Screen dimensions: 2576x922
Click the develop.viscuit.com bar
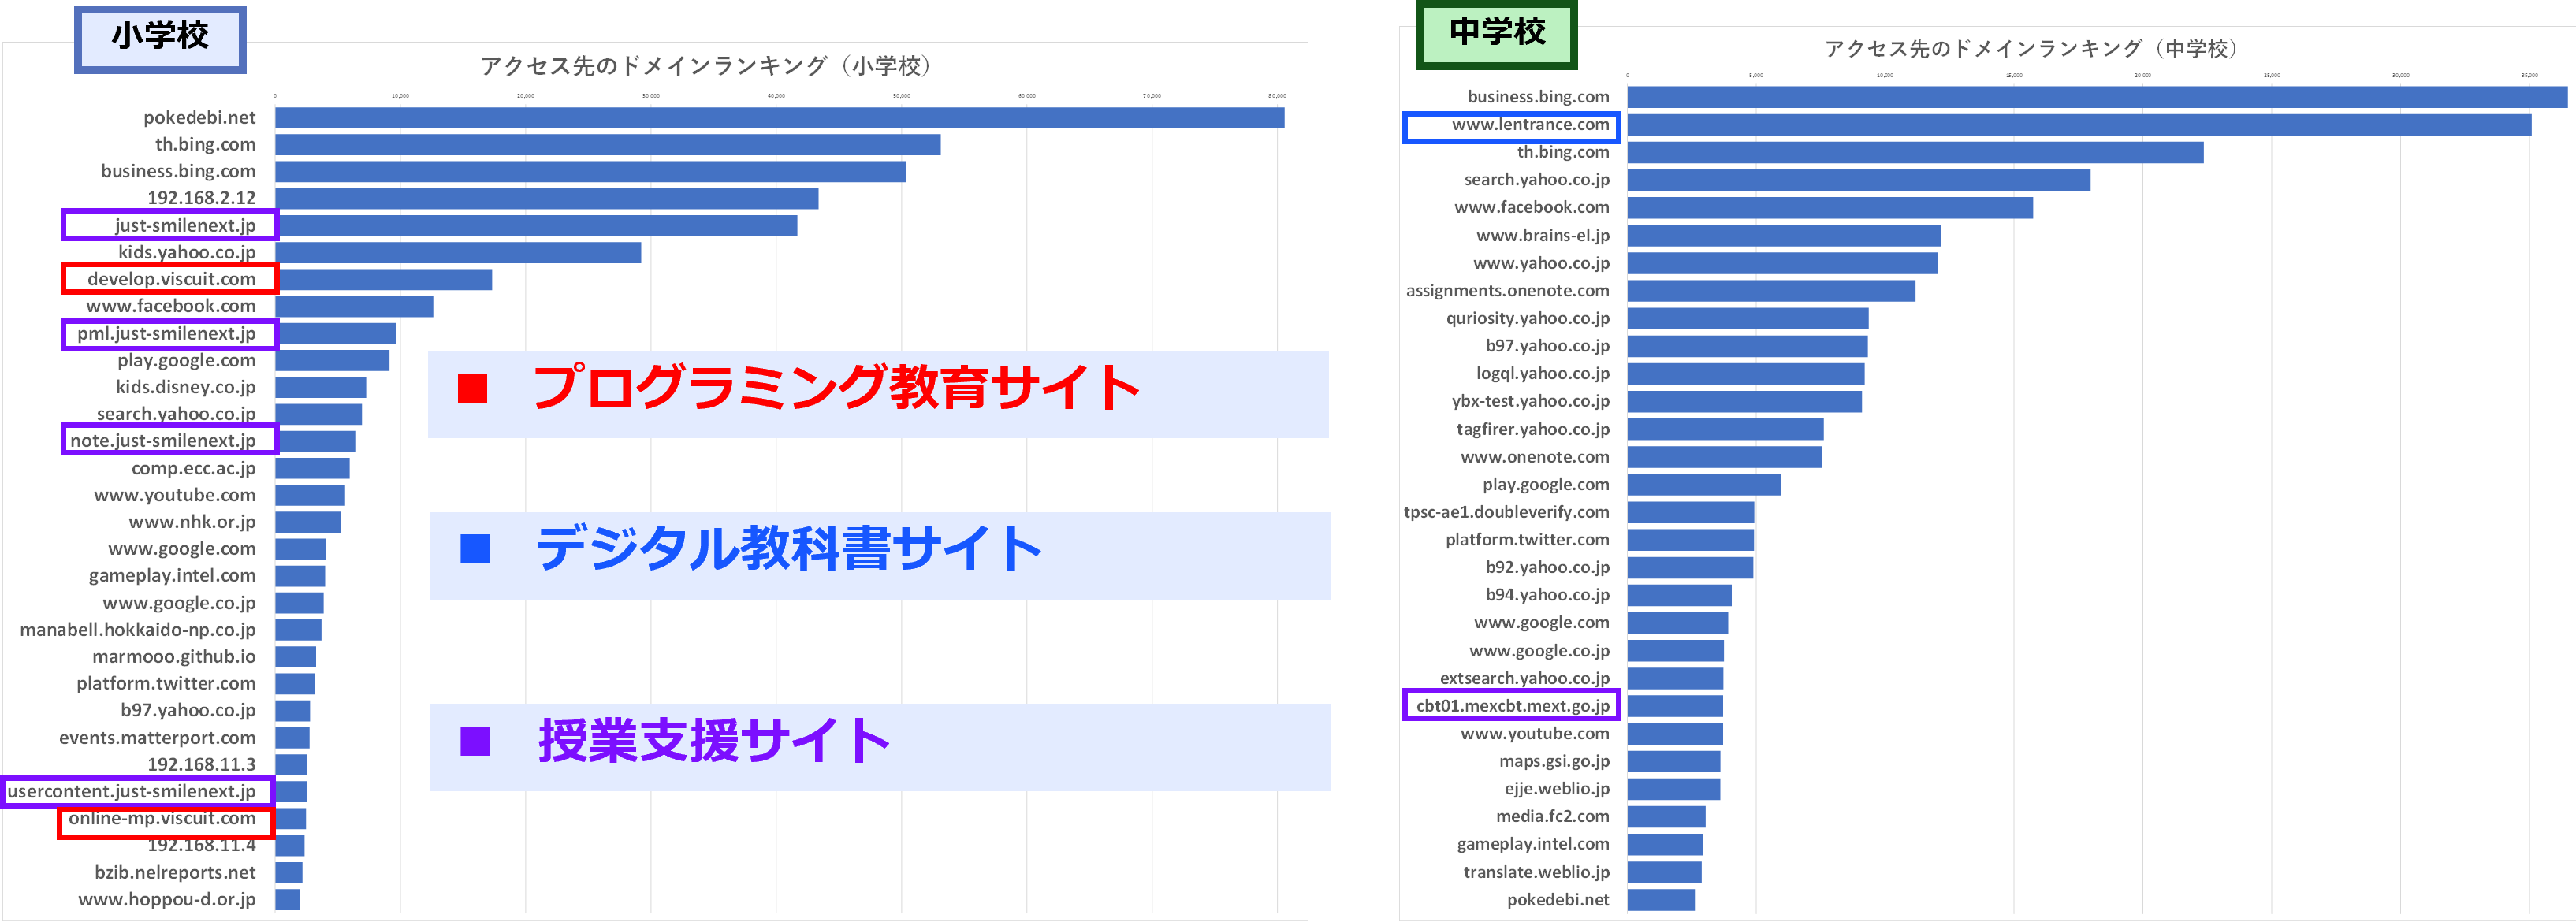[383, 280]
